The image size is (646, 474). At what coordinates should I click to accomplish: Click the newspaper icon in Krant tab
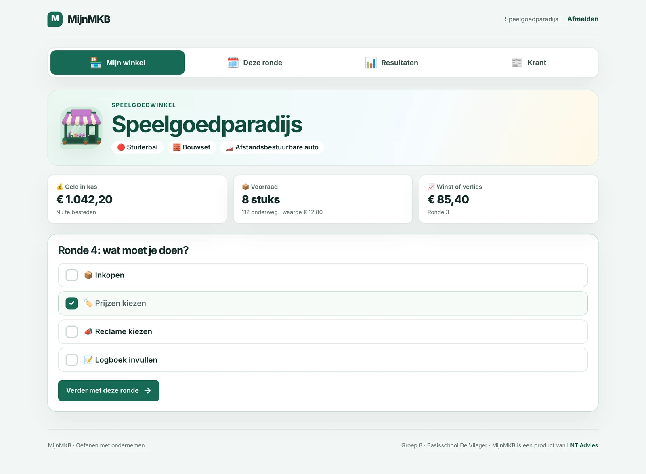coord(517,63)
